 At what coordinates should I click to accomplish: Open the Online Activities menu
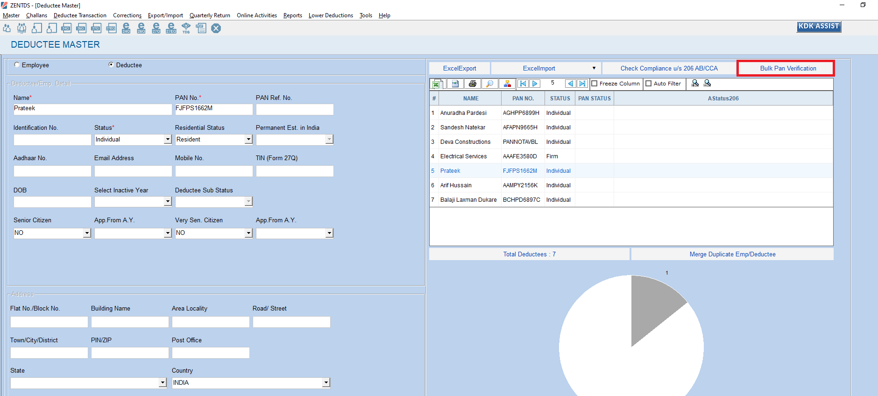(257, 15)
